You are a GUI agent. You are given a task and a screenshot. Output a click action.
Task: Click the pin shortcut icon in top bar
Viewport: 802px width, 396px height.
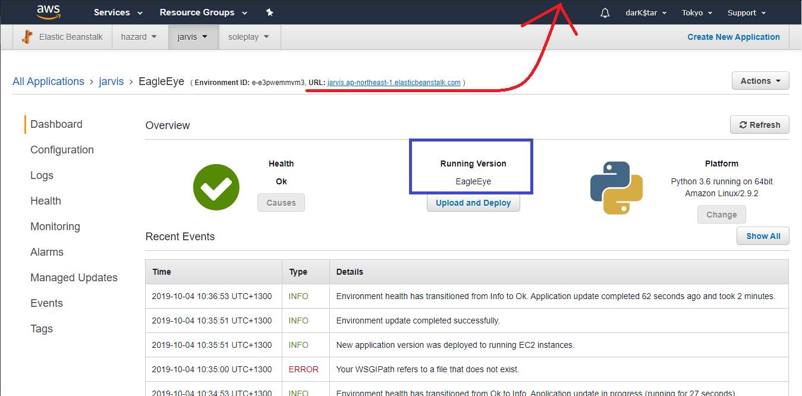269,12
